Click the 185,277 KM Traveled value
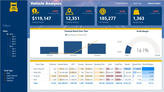Image resolution: width=164 pixels, height=92 pixels. coord(108,18)
